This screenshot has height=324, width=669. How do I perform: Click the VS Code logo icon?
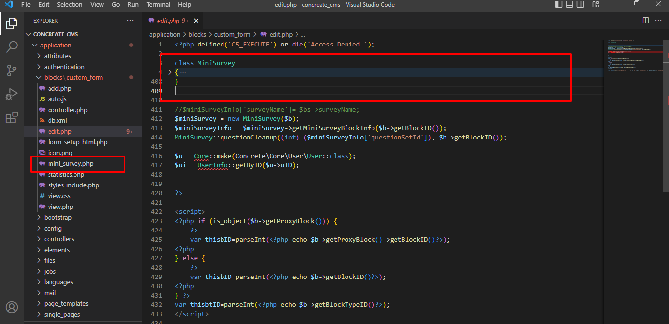point(8,5)
